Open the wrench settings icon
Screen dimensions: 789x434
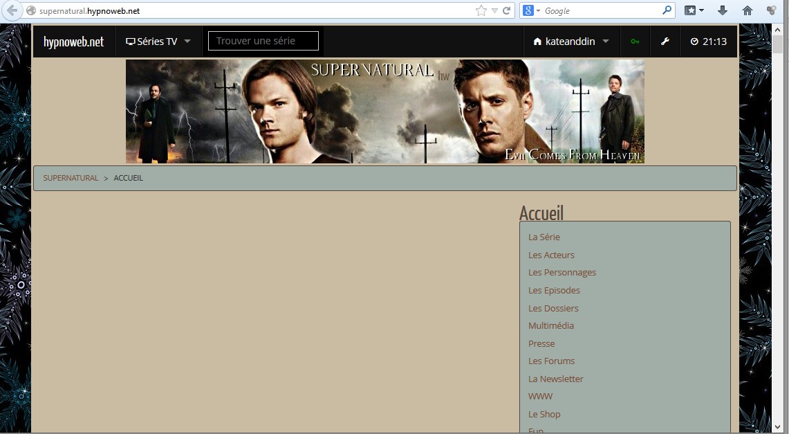click(665, 42)
